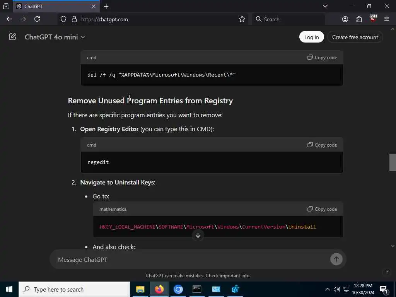Click the network tray icon
The image size is (396, 297).
[346, 289]
